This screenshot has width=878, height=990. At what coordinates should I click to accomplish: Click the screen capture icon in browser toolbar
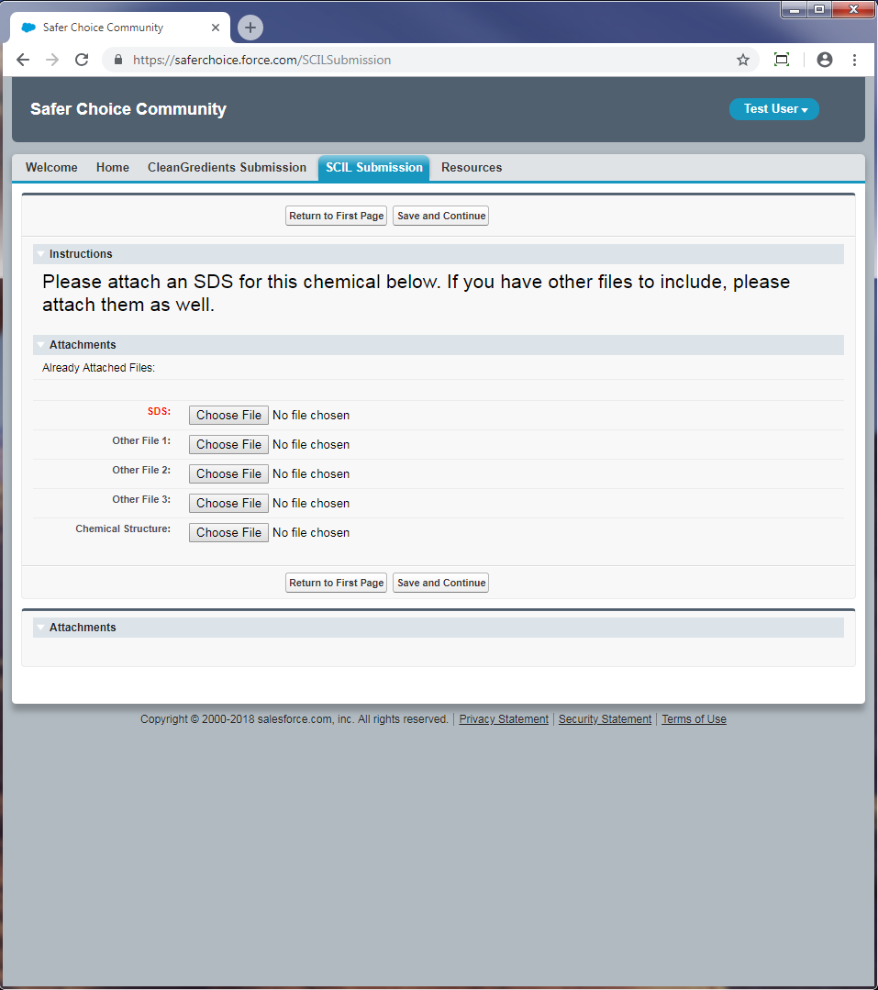tap(782, 60)
